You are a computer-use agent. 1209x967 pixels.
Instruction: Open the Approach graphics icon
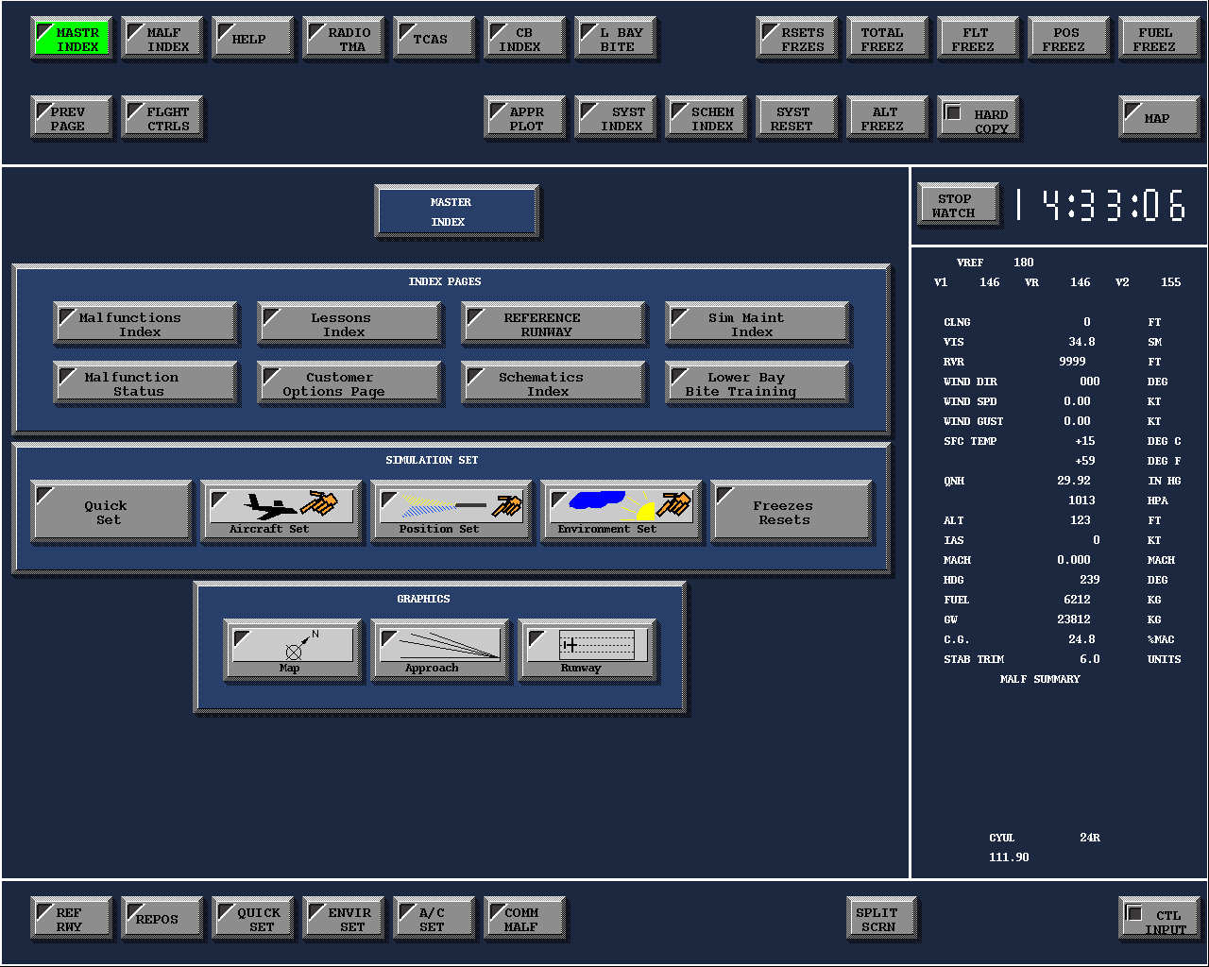click(x=440, y=650)
